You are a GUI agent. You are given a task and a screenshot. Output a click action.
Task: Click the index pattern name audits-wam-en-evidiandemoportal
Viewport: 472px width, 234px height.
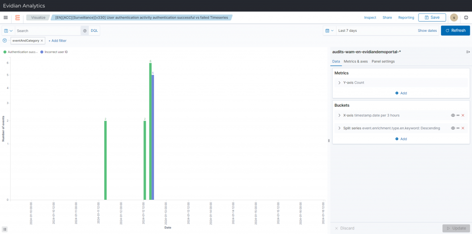[x=366, y=52]
